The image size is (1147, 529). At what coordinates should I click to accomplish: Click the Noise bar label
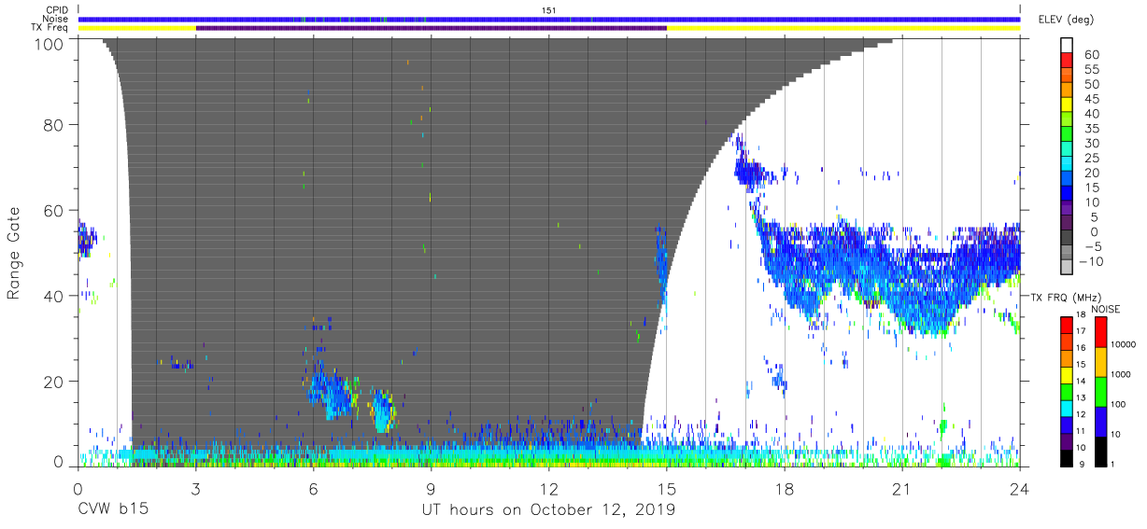pyautogui.click(x=56, y=19)
